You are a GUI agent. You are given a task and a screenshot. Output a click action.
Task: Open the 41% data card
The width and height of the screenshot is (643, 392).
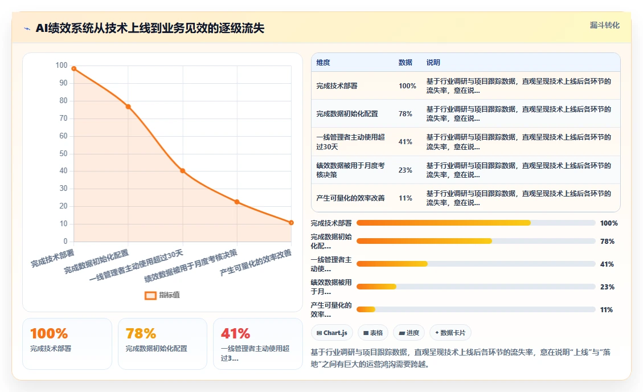coord(258,344)
